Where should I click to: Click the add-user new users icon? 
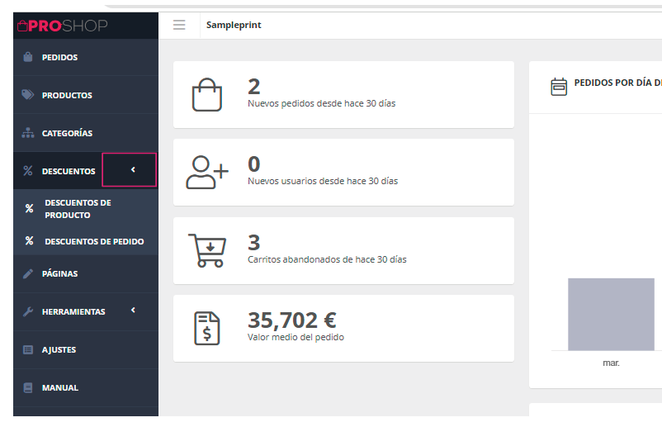(206, 172)
